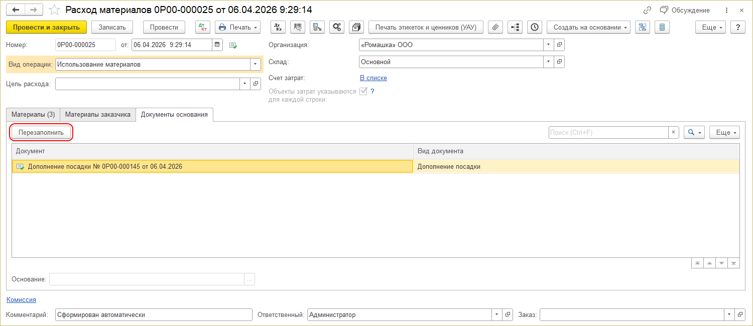The height and width of the screenshot is (326, 753).
Task: Click the Поиск (Ctrl+F) search field
Action: [608, 132]
